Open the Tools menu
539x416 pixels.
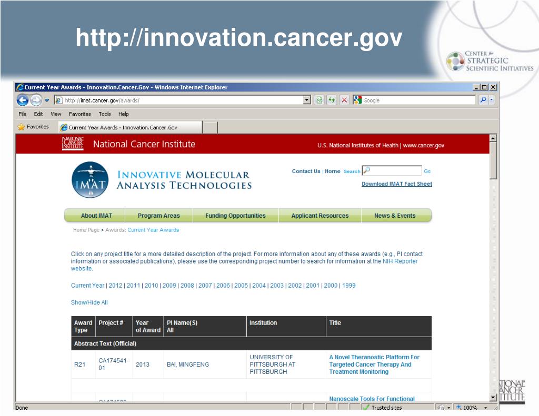[105, 114]
